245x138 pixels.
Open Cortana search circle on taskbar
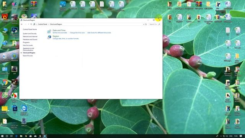[7, 136]
